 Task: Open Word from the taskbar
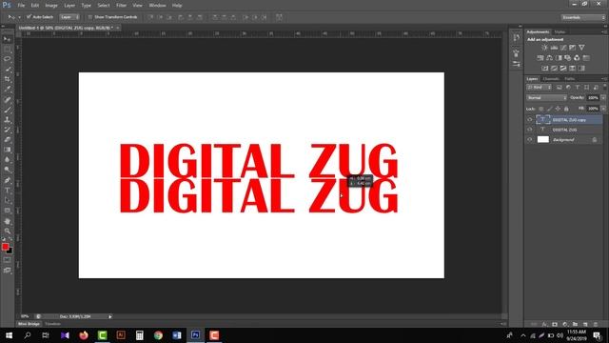tap(177, 335)
